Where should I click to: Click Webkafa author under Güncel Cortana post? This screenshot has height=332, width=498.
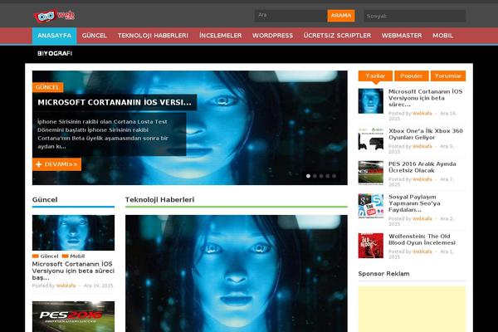(x=66, y=286)
